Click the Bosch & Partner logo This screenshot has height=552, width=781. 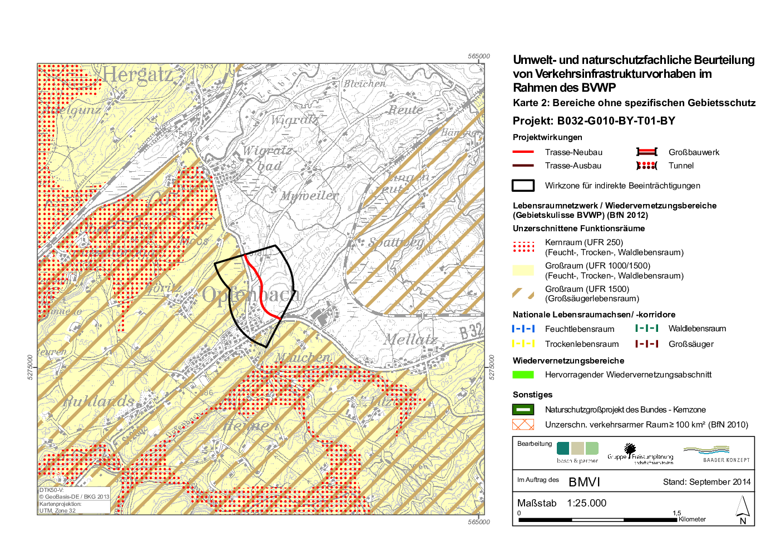click(577, 452)
